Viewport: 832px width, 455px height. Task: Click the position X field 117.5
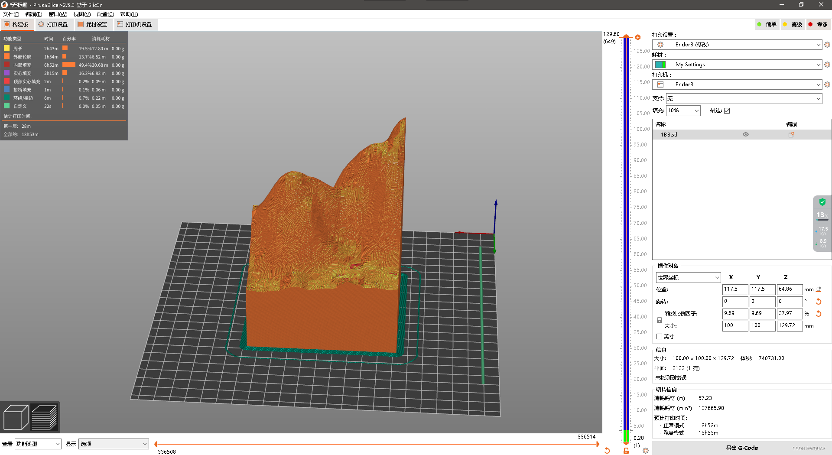click(x=735, y=289)
